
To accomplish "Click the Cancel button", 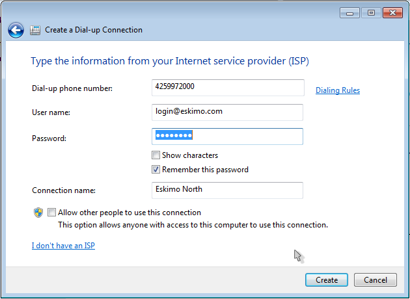I will click(x=376, y=280).
